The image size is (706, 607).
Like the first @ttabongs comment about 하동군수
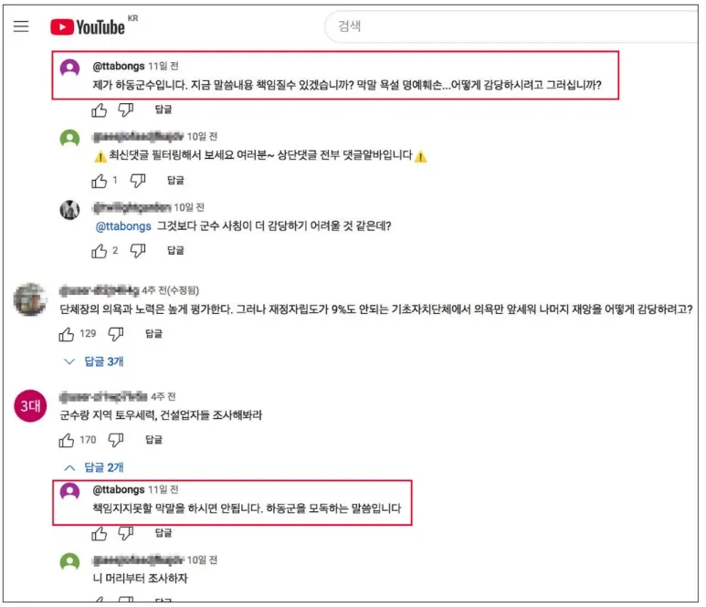[x=99, y=110]
